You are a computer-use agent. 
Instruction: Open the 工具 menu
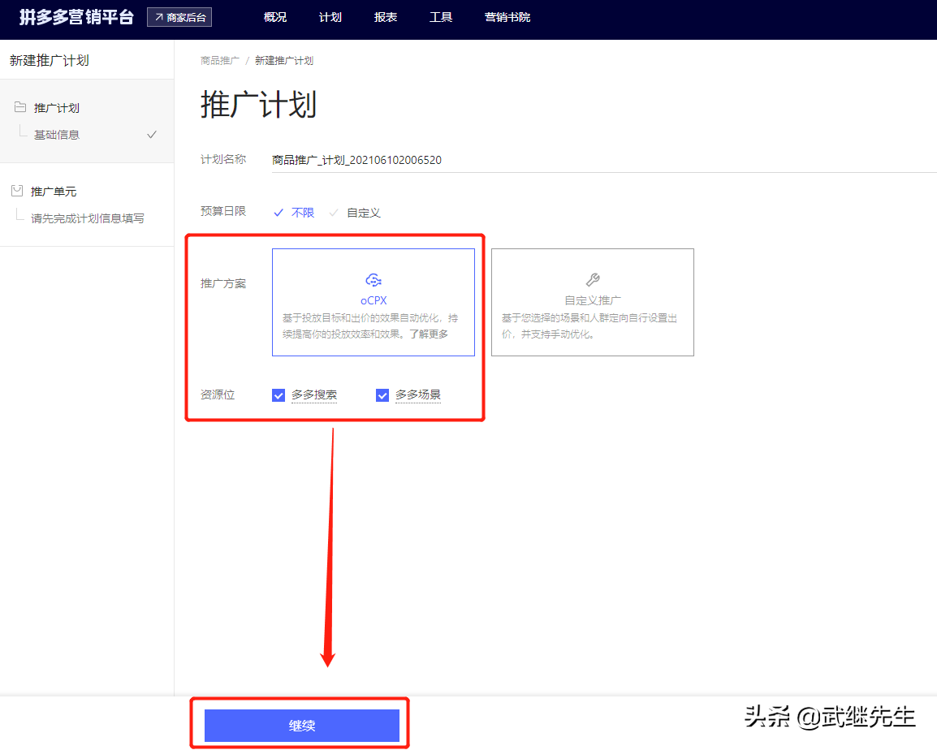441,16
